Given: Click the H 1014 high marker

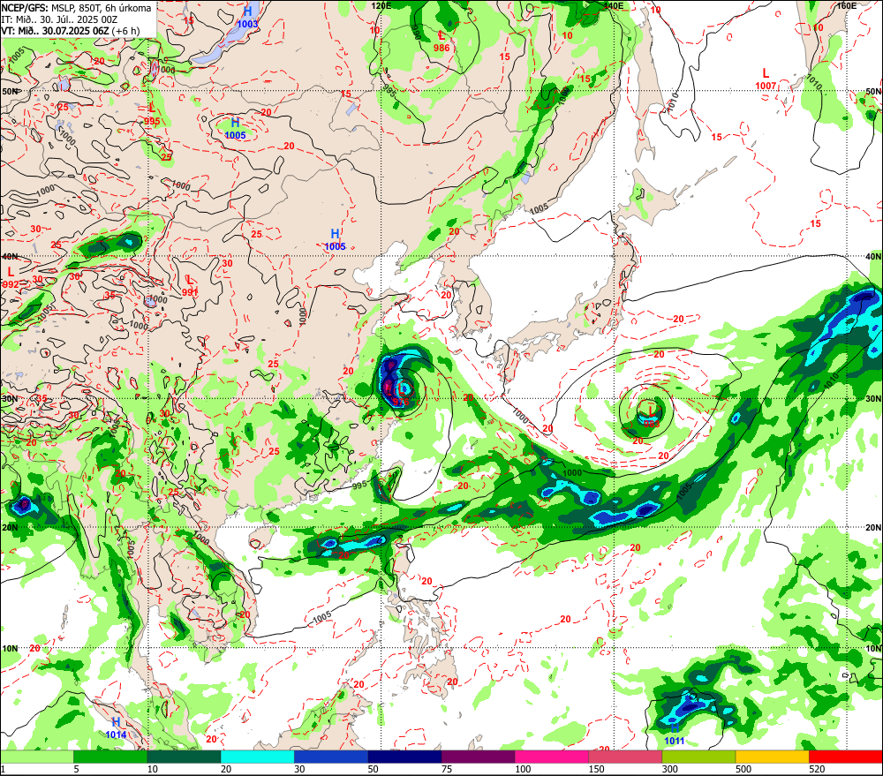Looking at the screenshot, I should (116, 727).
